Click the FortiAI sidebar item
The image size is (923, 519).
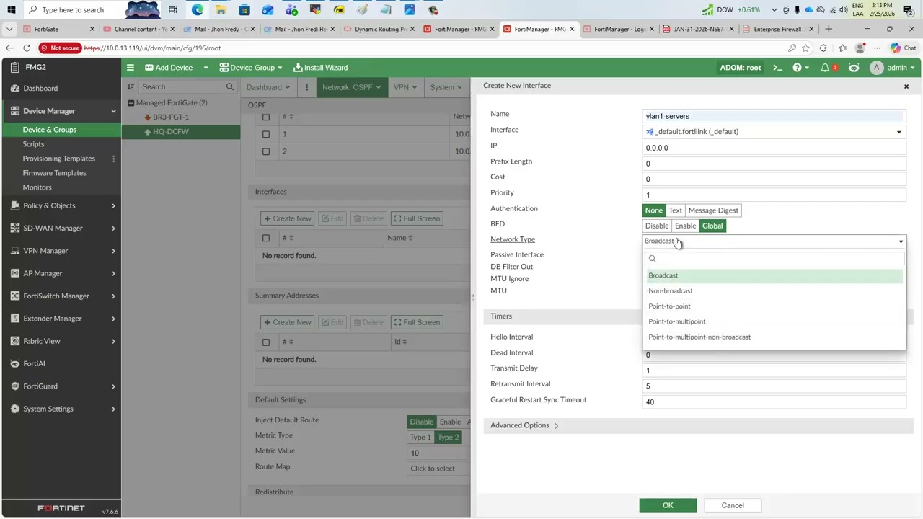pyautogui.click(x=34, y=364)
